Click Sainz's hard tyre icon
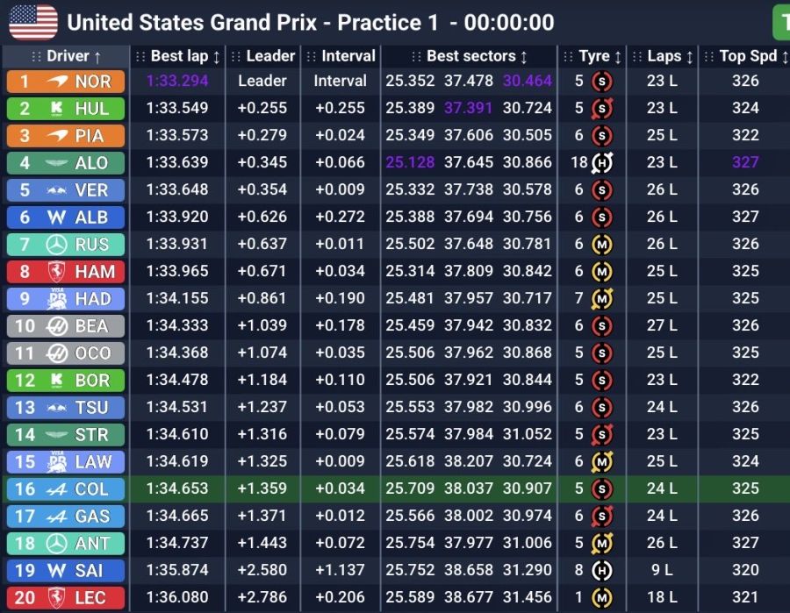Screen dimensions: 790x613 [601, 571]
